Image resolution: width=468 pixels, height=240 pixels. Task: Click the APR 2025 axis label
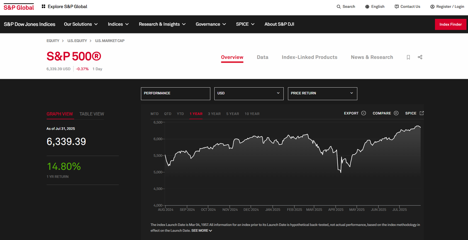[x=336, y=210]
